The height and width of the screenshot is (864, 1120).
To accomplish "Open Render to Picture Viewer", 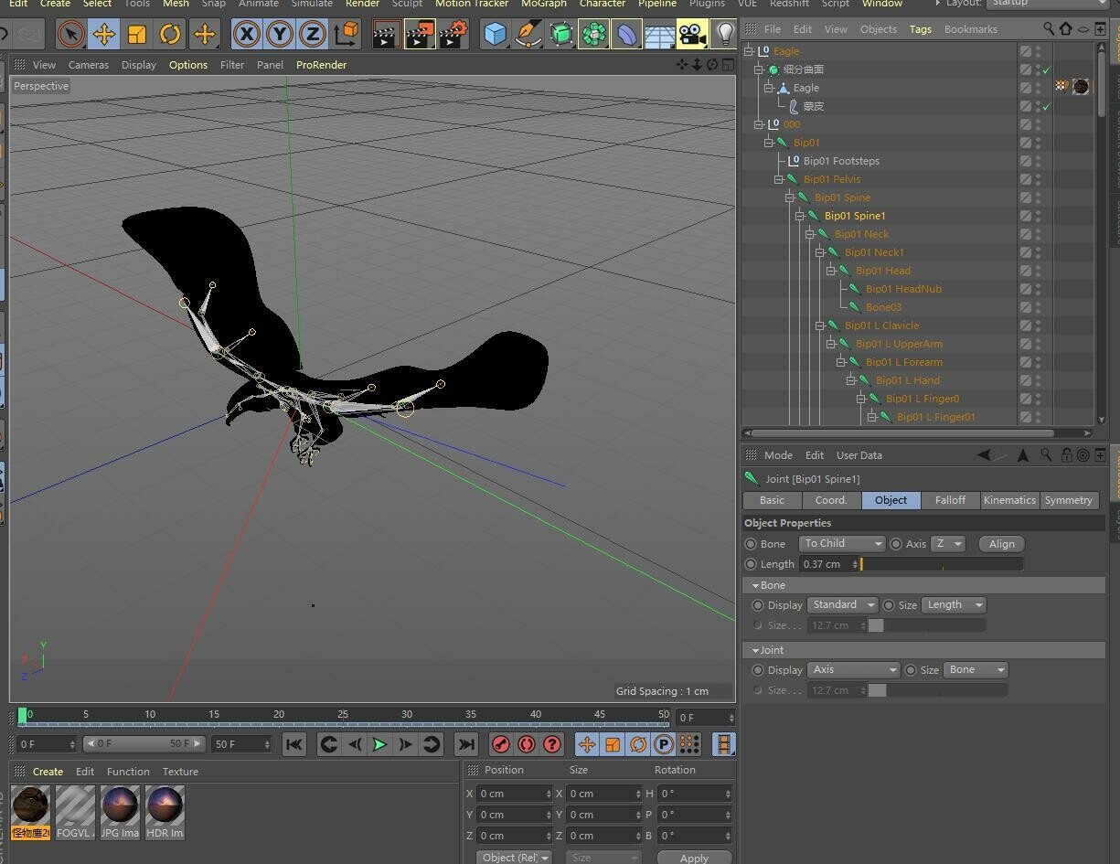I will pos(419,34).
